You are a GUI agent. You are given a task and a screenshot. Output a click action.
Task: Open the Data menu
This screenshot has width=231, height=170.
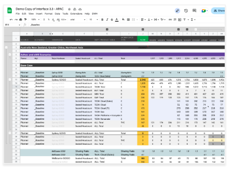point(57,14)
